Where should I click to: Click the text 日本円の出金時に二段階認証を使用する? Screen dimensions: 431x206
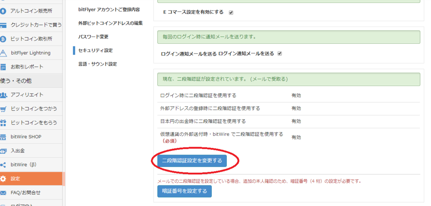click(x=203, y=121)
